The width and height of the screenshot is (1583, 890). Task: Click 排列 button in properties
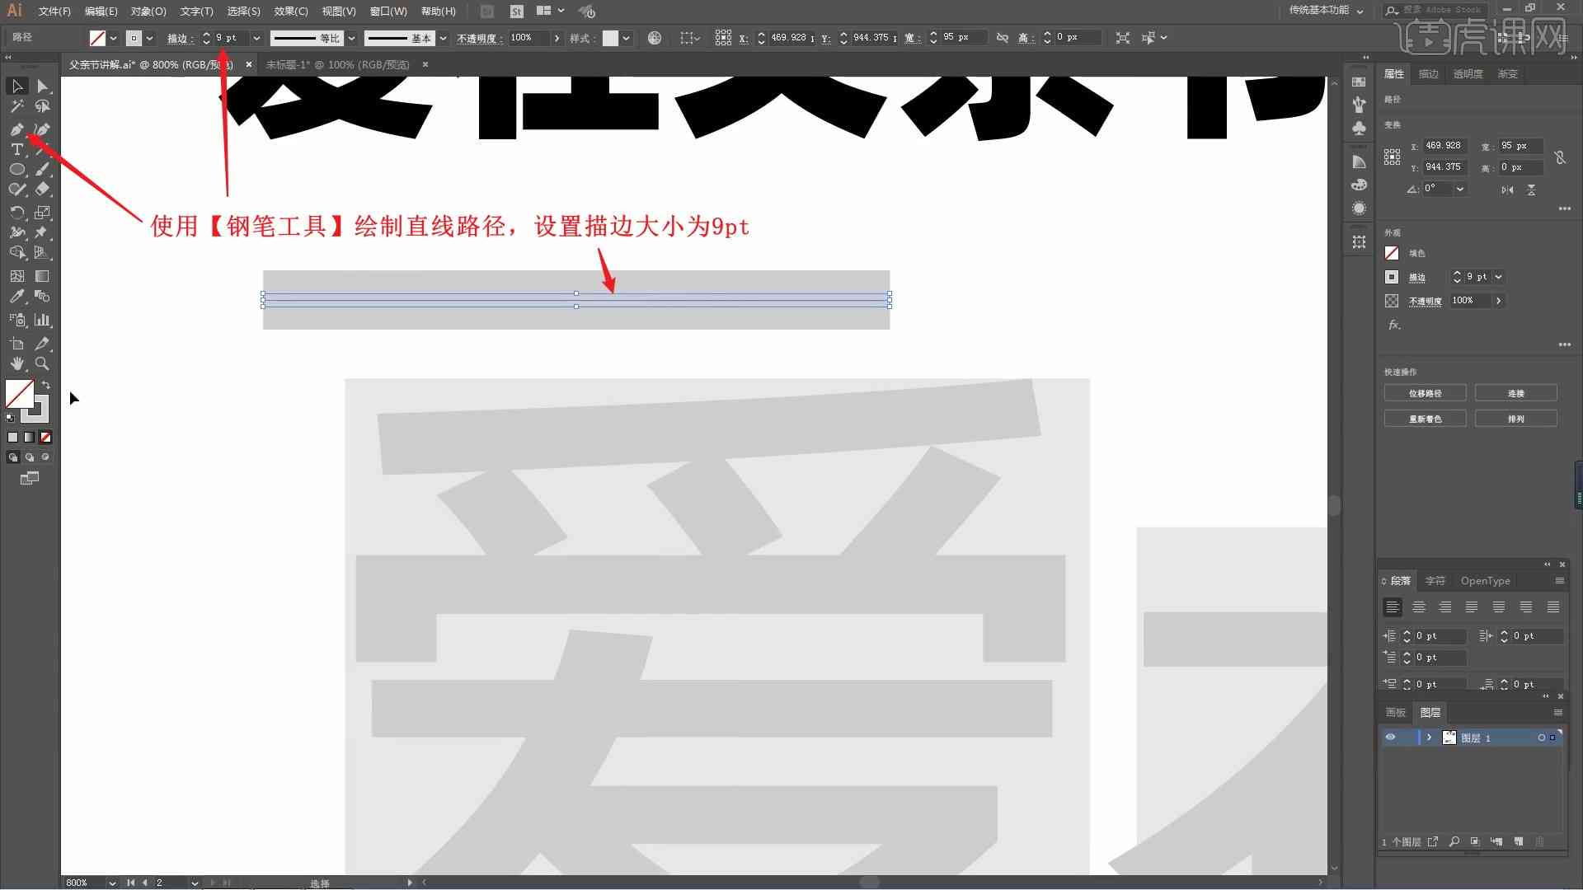(1517, 419)
